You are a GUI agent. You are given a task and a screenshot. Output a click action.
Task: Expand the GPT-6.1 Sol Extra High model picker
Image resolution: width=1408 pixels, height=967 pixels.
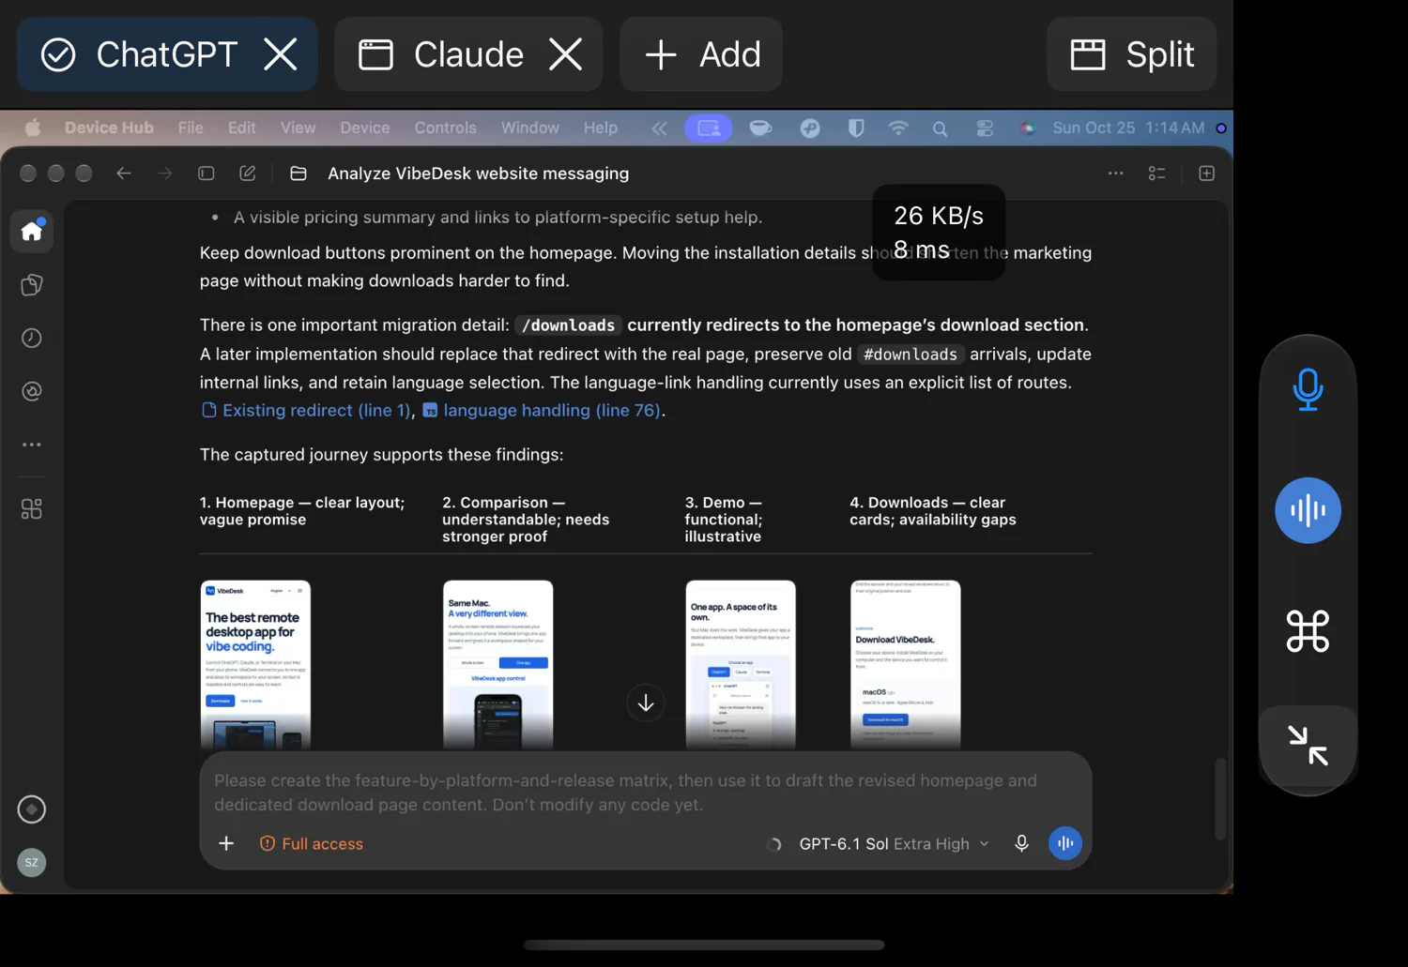pos(894,843)
